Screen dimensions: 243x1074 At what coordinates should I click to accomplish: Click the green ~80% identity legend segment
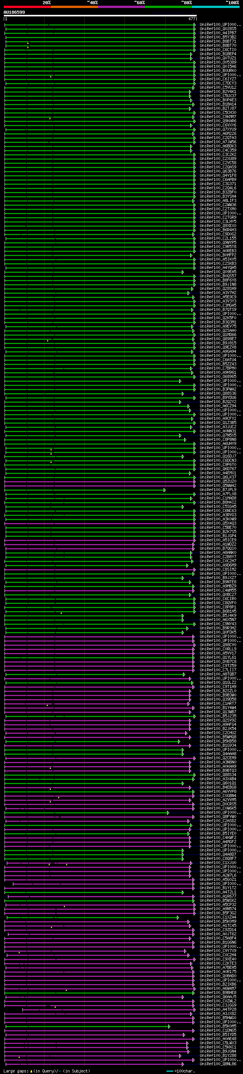[x=169, y=7]
